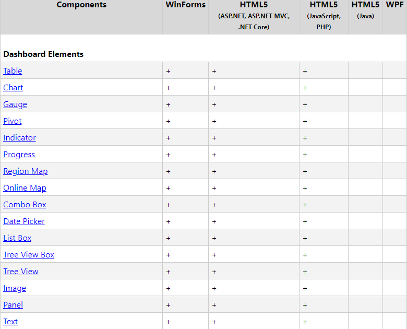Select the WinForms plus sign in Image row

pyautogui.click(x=168, y=288)
